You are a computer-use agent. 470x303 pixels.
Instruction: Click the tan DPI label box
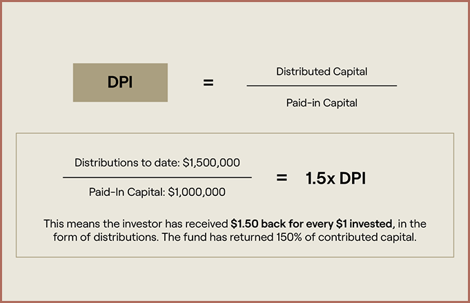(x=120, y=83)
